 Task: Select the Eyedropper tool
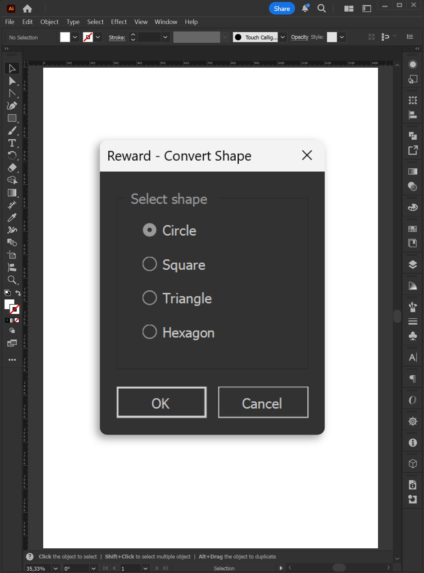click(12, 218)
